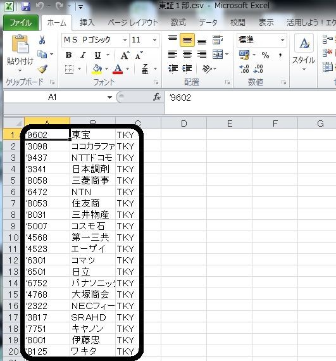Apply comma style
The height and width of the screenshot is (361, 336).
(x=280, y=55)
